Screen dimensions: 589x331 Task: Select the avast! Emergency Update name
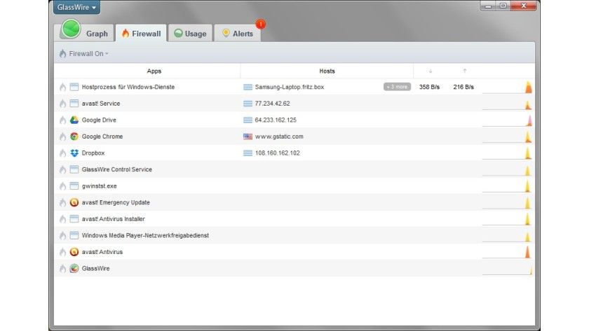pyautogui.click(x=116, y=202)
